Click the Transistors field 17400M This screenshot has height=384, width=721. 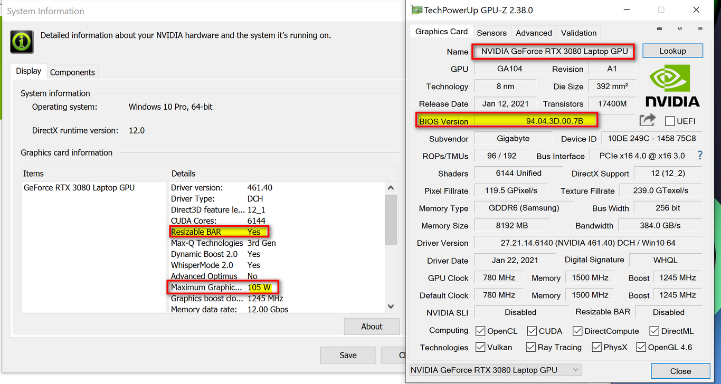point(612,103)
